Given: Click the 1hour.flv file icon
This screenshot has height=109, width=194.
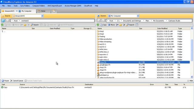Looking at the screenshot, I should click(x=98, y=62).
